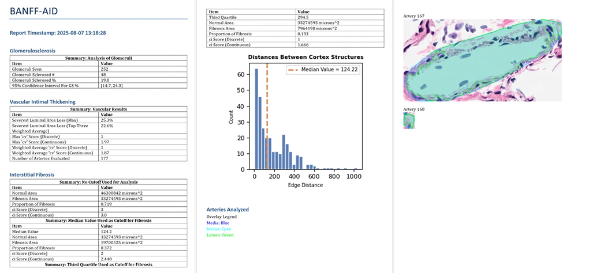The height and width of the screenshot is (273, 589).
Task: Select the Report Timestamp line
Action: (58, 33)
